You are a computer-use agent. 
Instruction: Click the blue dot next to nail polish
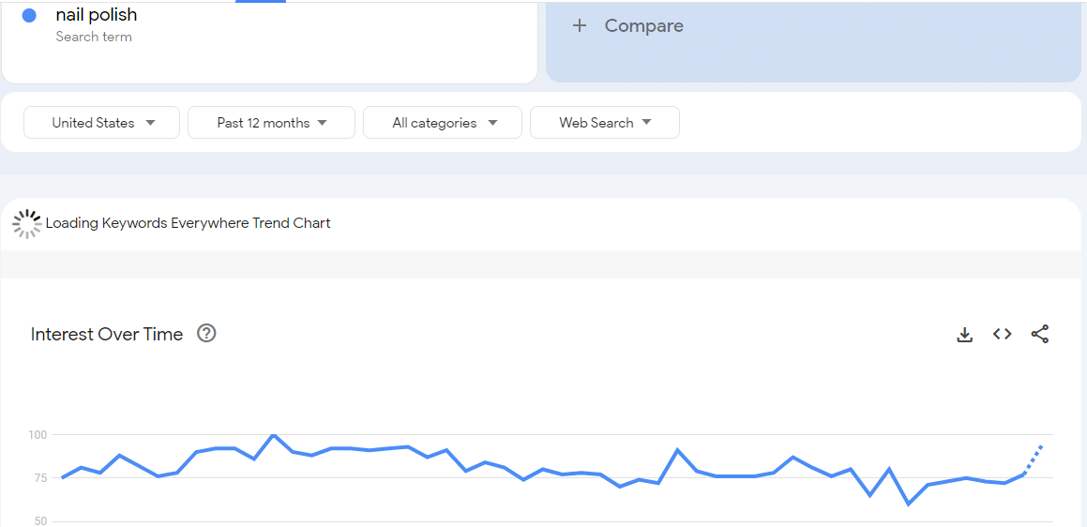29,16
